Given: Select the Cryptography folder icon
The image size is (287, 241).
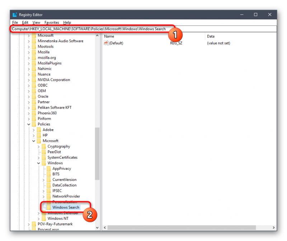Looking at the screenshot, I should coord(44,146).
